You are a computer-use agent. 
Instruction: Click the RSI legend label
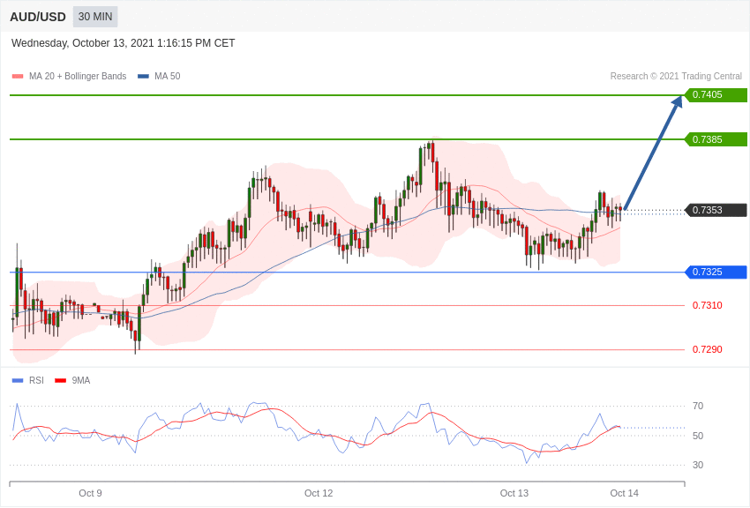pos(36,380)
